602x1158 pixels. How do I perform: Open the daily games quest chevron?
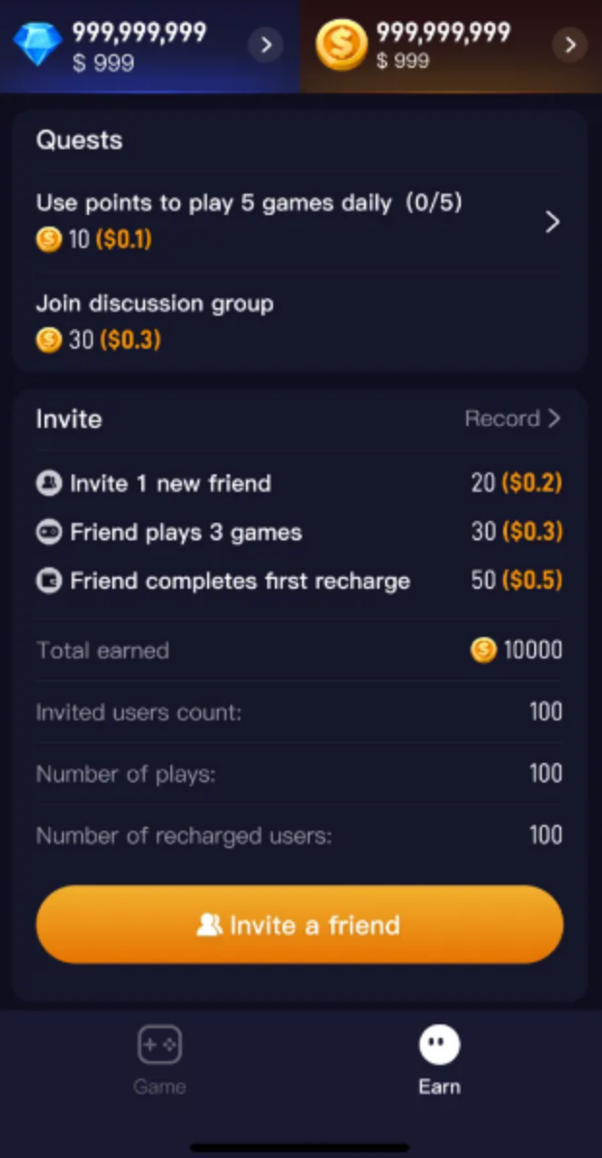click(x=553, y=223)
